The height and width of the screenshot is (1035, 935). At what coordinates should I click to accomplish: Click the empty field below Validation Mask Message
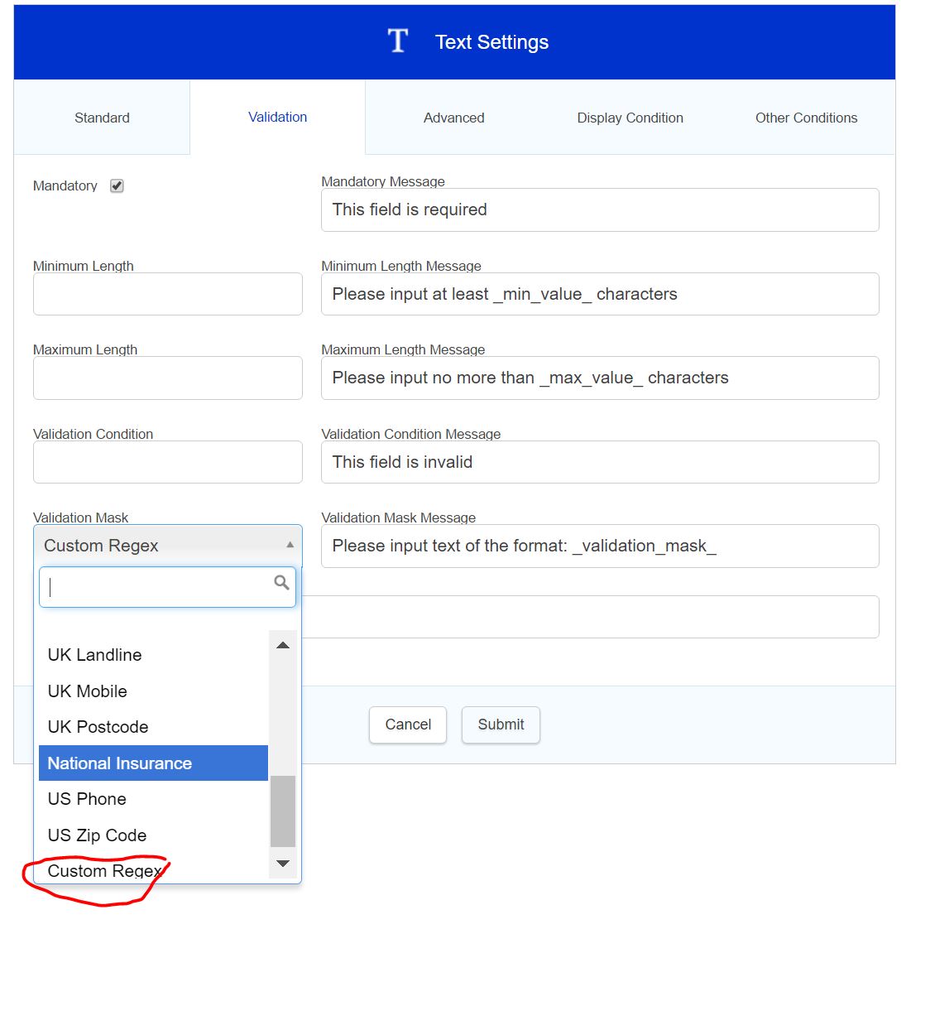pyautogui.click(x=590, y=617)
